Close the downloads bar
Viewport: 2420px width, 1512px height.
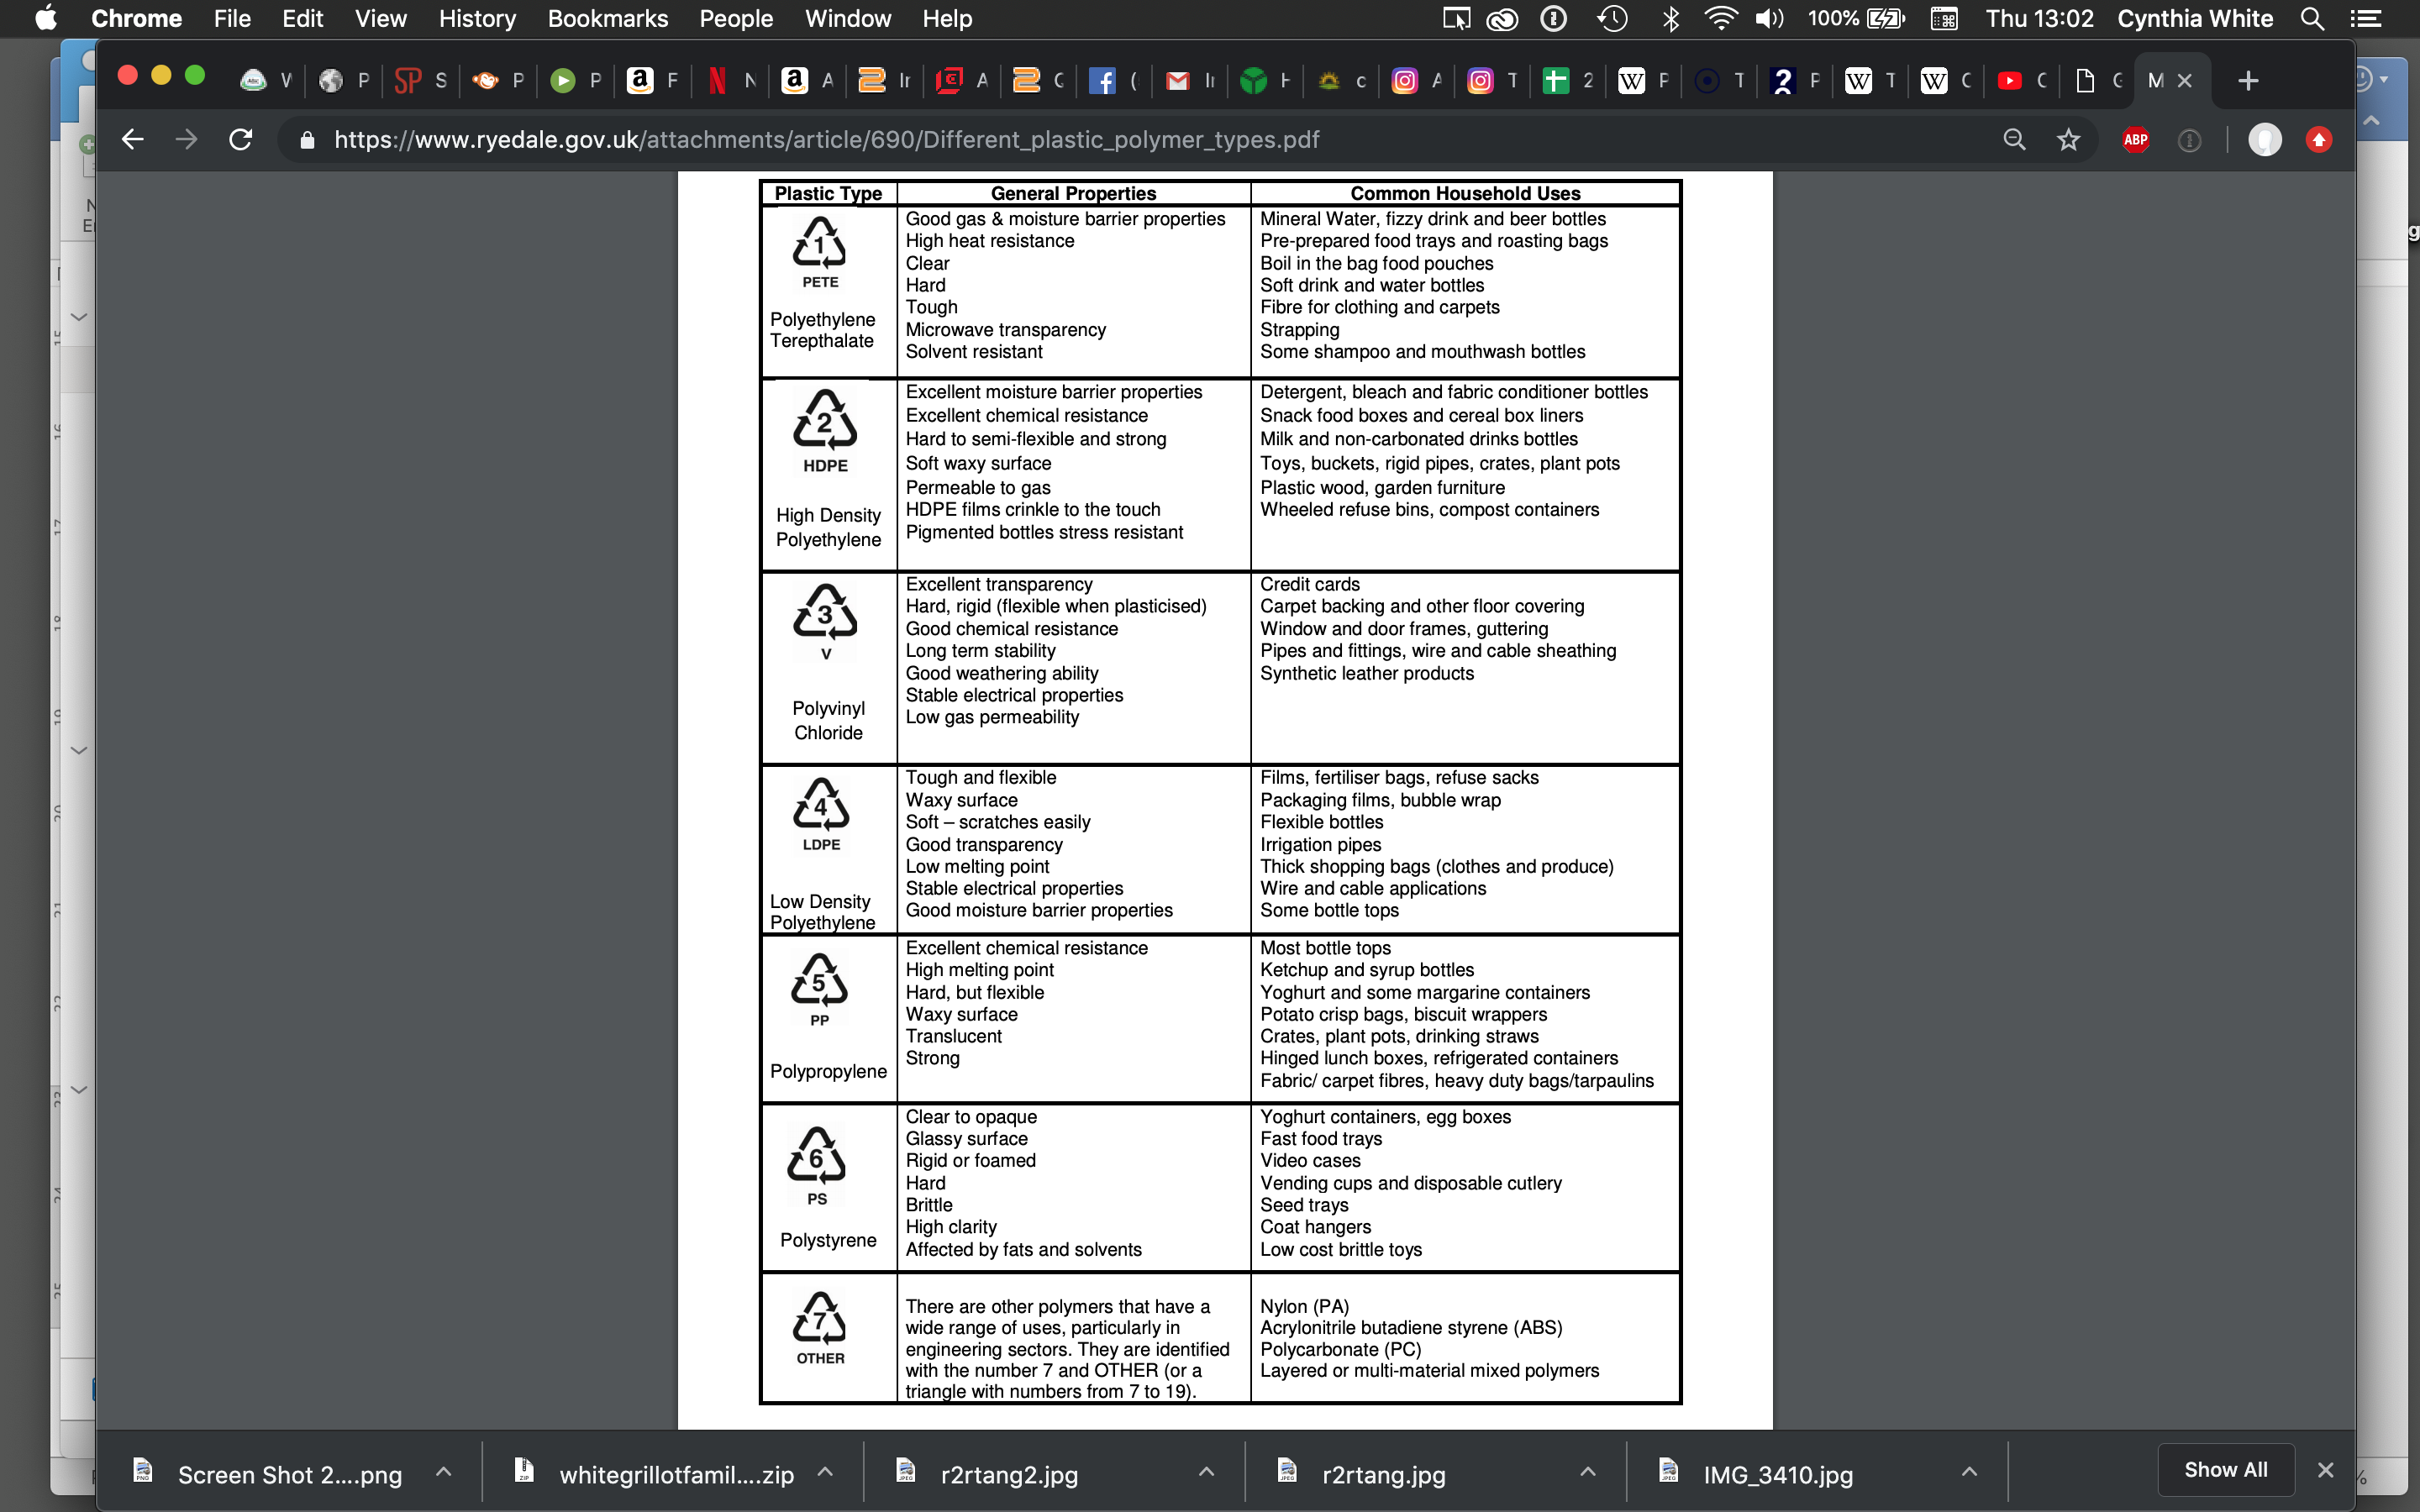click(2325, 1470)
